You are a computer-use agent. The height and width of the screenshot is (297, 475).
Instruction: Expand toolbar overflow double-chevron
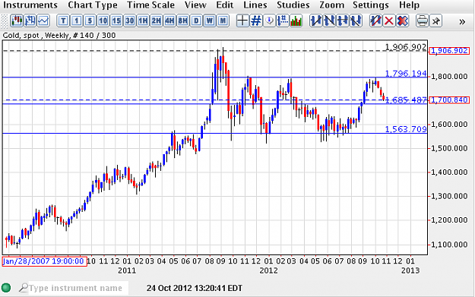point(462,21)
